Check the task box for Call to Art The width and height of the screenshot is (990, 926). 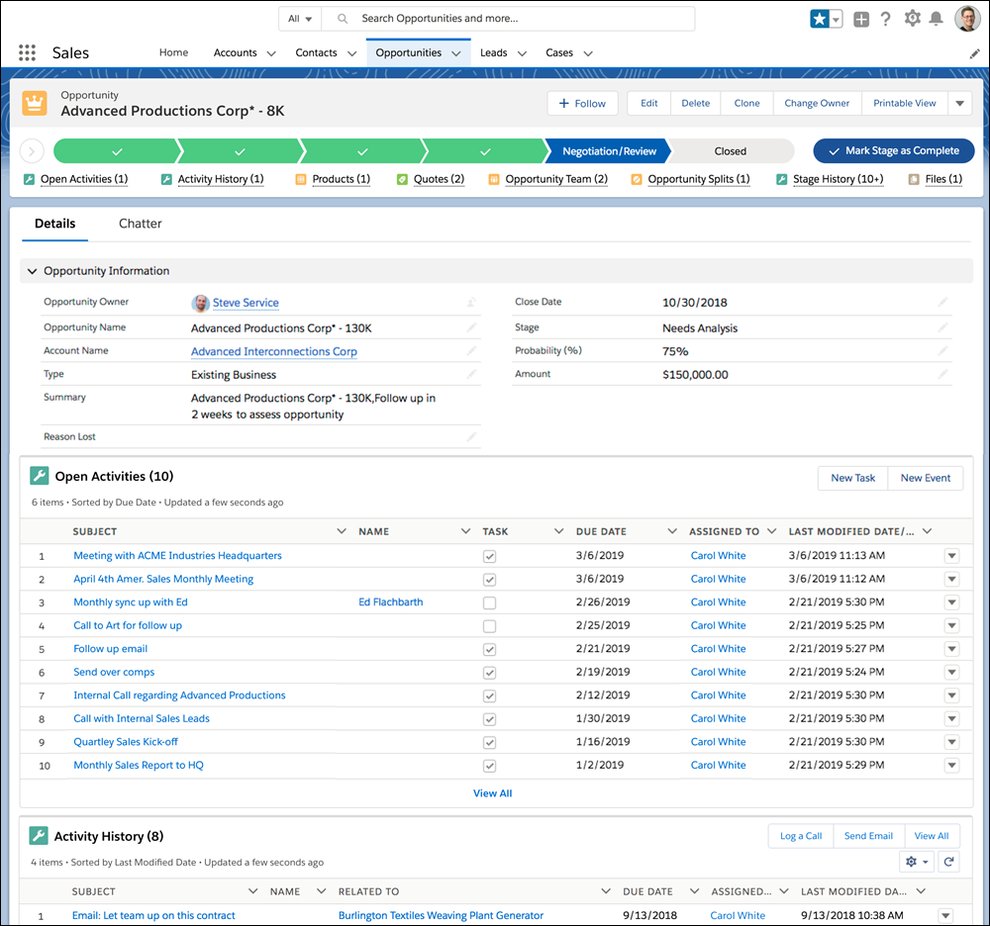[x=489, y=626]
